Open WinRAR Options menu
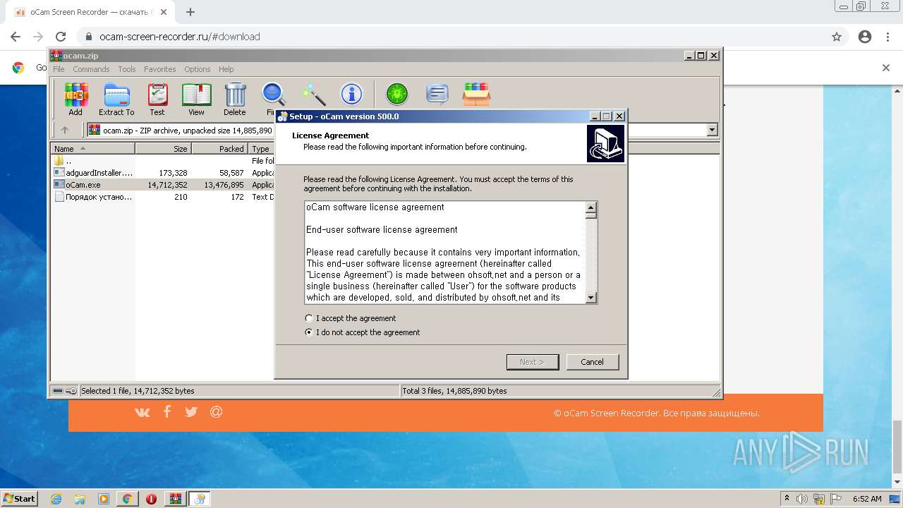 [198, 69]
